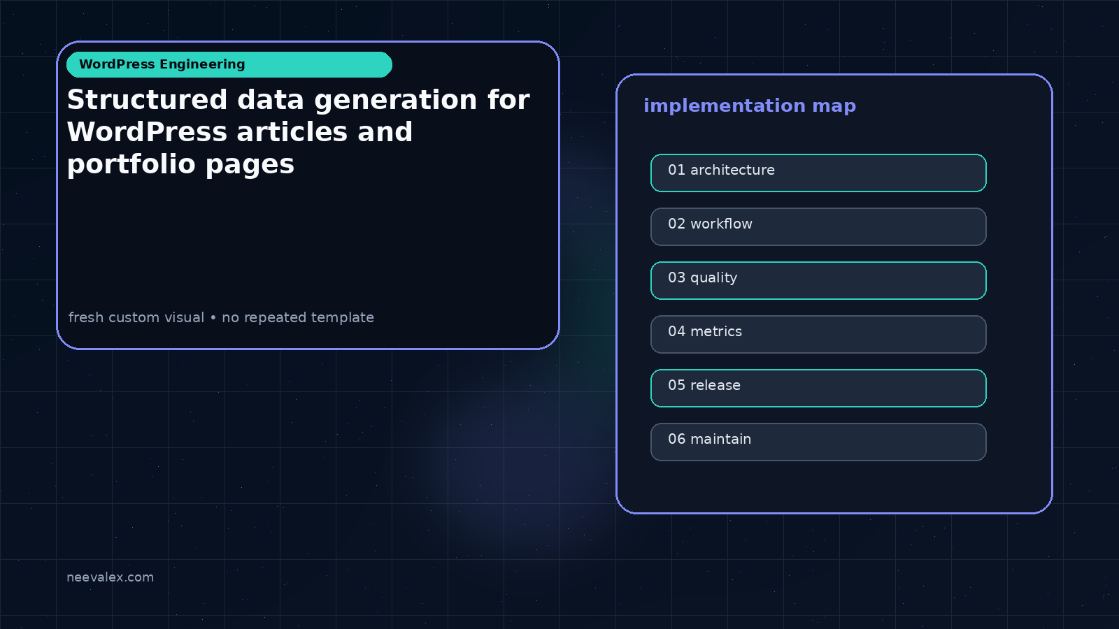Open the neevalex.com link

(x=110, y=577)
